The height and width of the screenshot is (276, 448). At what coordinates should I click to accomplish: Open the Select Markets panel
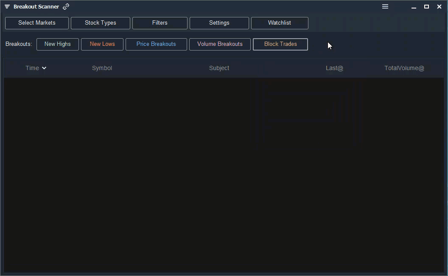tap(36, 23)
